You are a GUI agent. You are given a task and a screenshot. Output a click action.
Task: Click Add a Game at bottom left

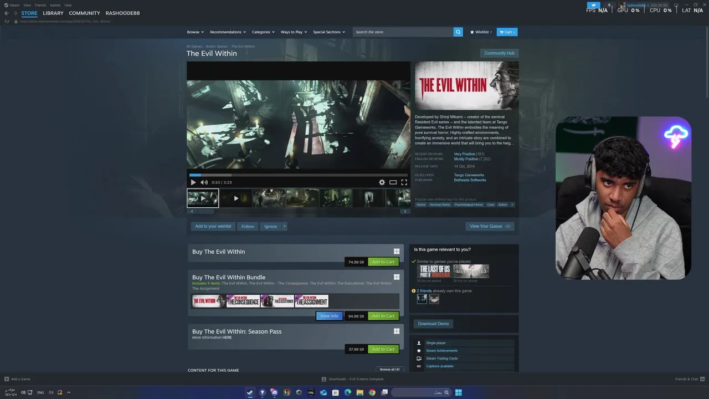17,379
